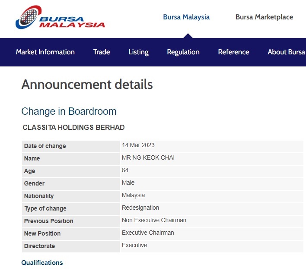Screen dimensions: 306x277
Task: Select the Executive Chairman value
Action: [x=148, y=233]
